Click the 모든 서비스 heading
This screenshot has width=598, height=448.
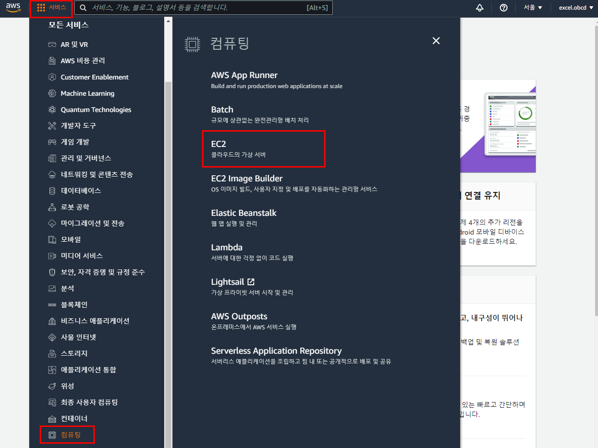point(68,25)
